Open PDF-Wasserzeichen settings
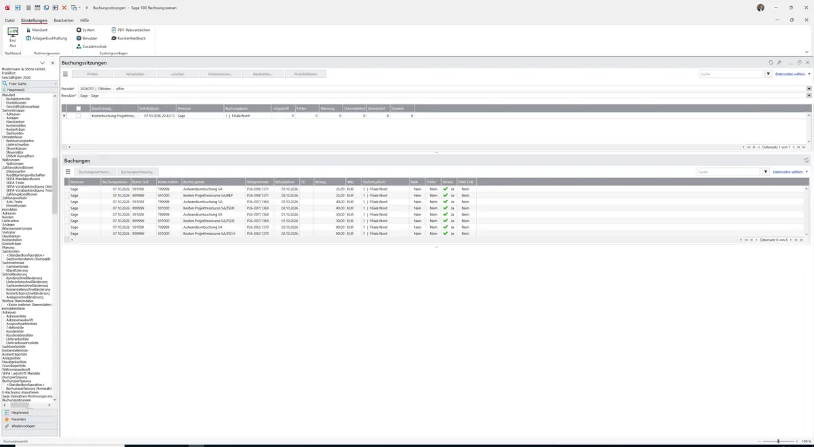This screenshot has width=814, height=447. [x=131, y=30]
